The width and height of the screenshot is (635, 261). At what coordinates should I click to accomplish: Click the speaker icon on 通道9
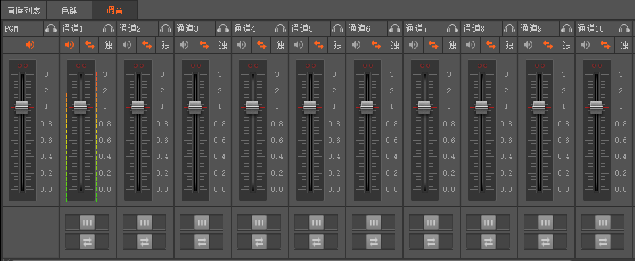(528, 45)
